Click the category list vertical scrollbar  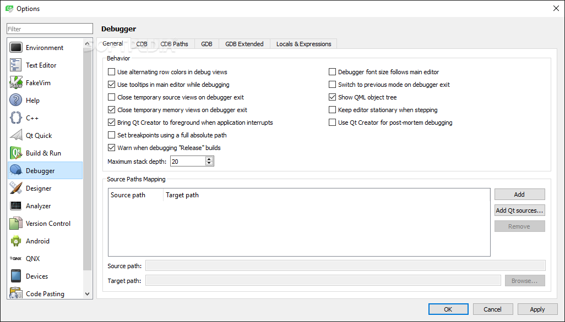[x=87, y=158]
